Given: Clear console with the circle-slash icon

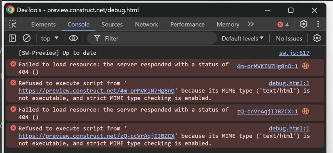Looking at the screenshot, I should click(27, 38).
